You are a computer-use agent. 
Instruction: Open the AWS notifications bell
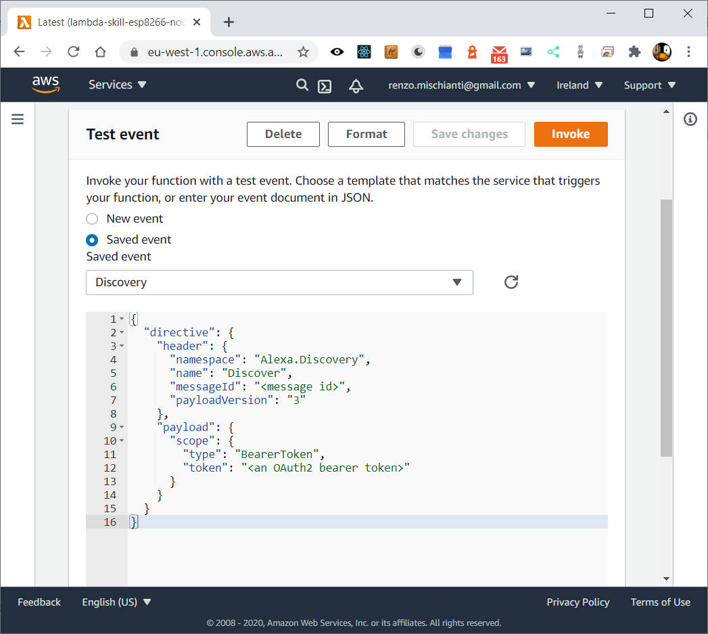pos(356,85)
